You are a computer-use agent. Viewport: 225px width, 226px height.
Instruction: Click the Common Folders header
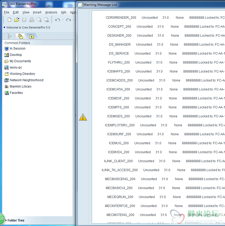pos(17,43)
